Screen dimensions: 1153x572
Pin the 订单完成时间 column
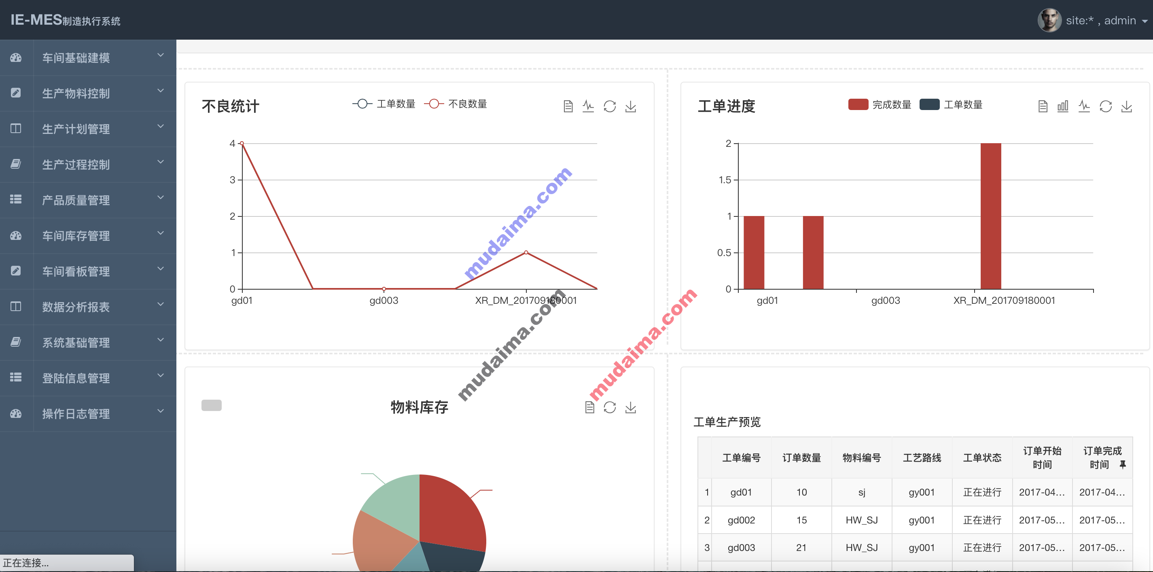(1122, 464)
